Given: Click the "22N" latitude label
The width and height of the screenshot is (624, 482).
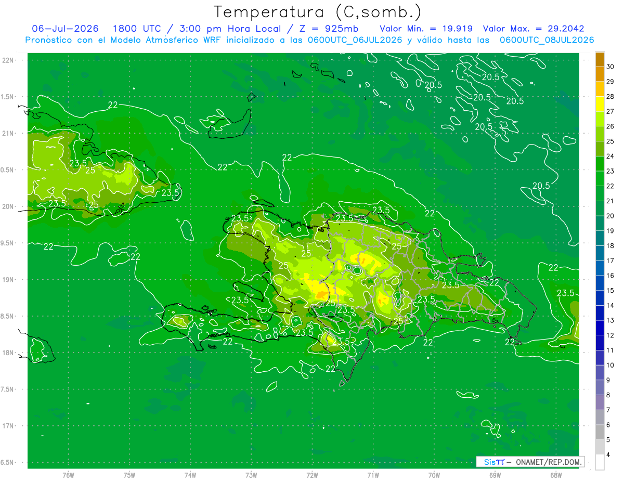Looking at the screenshot, I should coord(8,60).
